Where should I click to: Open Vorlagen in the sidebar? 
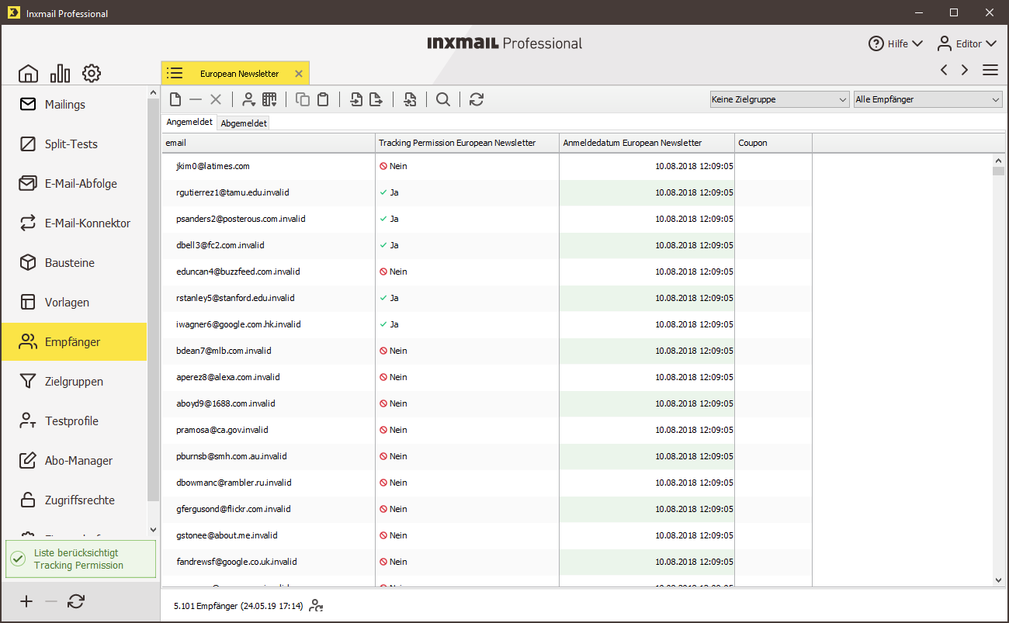(74, 303)
